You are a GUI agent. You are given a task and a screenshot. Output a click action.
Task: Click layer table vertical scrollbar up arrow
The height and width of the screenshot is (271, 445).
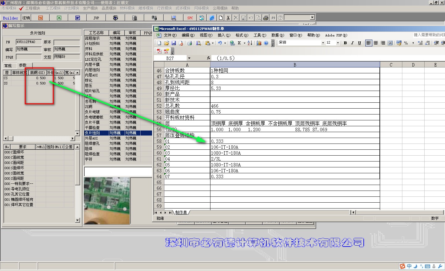(78, 72)
